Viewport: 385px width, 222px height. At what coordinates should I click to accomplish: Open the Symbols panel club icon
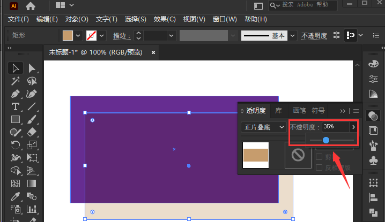[373, 160]
